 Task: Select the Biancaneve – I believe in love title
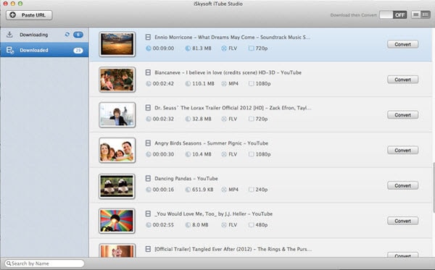228,72
